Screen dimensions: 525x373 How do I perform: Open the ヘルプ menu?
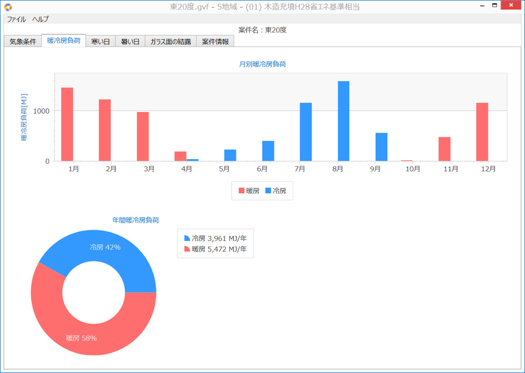[40, 19]
